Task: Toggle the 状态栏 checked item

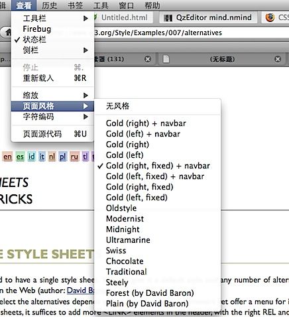Action: [52, 40]
